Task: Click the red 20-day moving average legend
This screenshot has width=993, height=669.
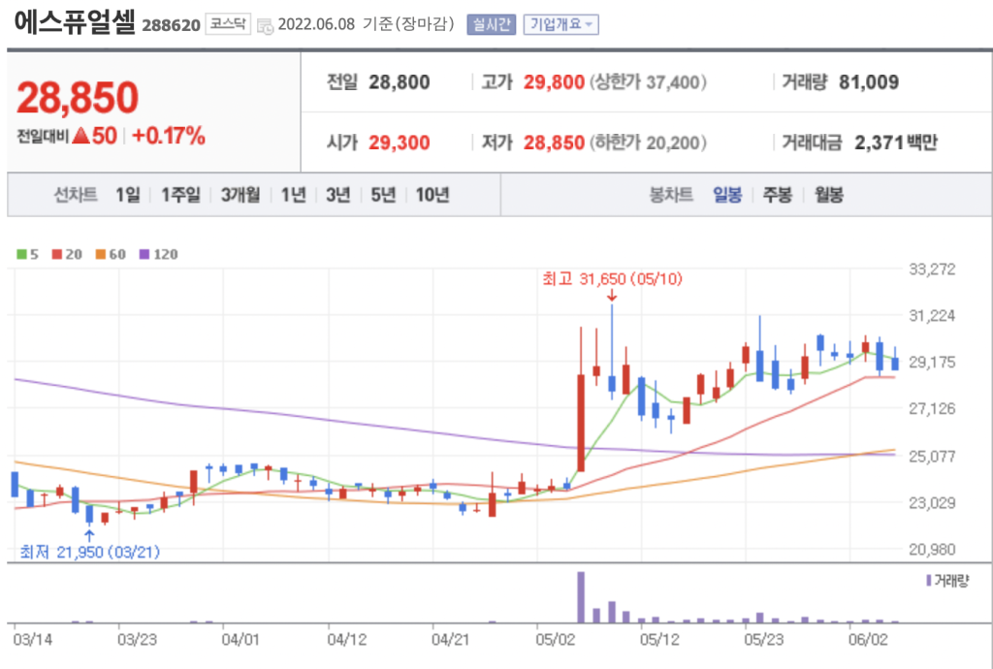Action: 66,254
